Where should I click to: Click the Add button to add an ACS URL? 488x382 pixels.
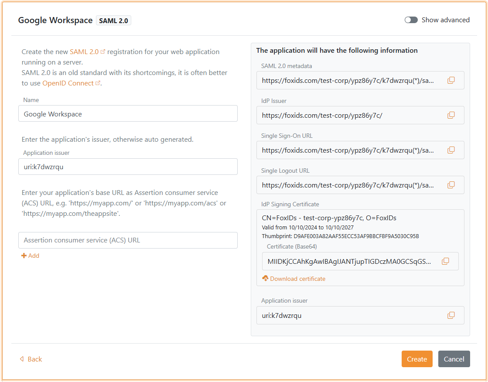[30, 256]
